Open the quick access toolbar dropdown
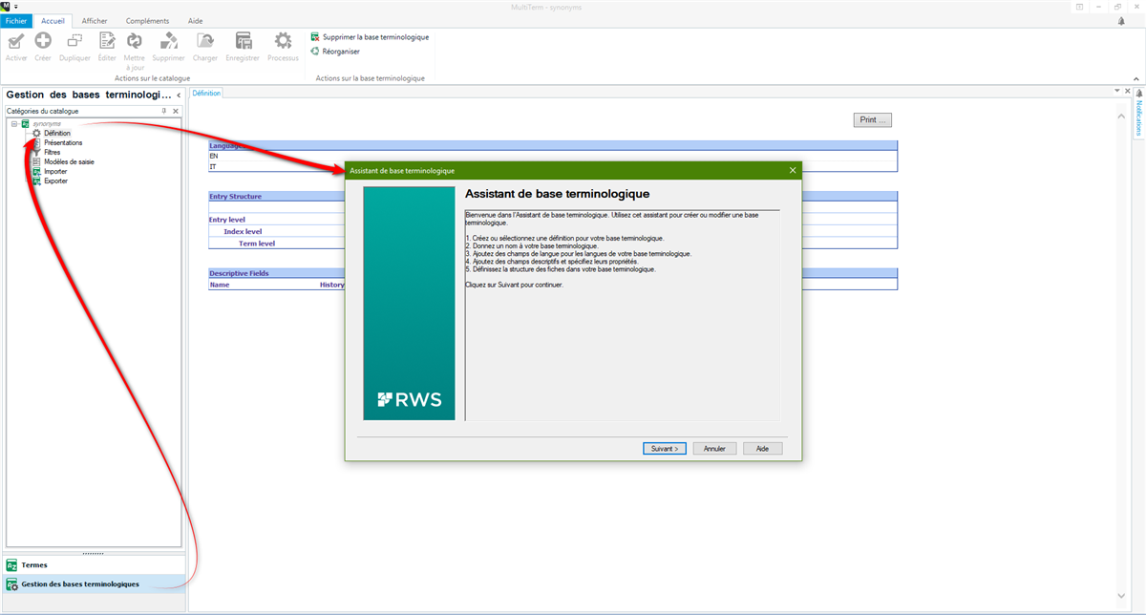 coord(16,6)
